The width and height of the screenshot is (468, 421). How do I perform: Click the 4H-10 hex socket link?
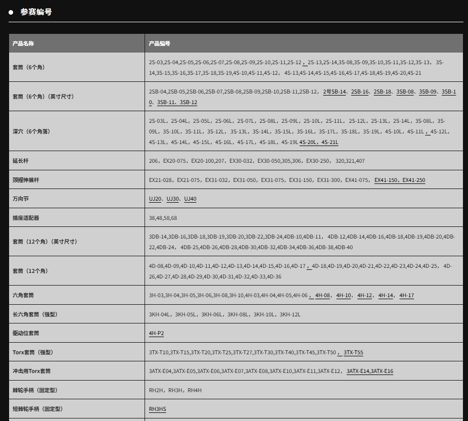(x=344, y=296)
